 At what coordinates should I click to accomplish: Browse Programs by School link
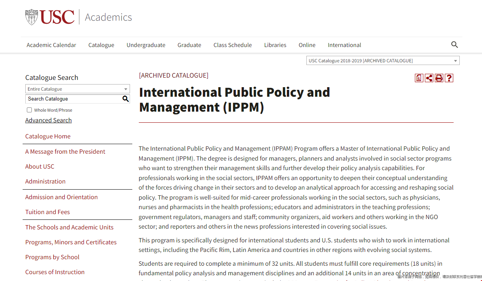52,257
